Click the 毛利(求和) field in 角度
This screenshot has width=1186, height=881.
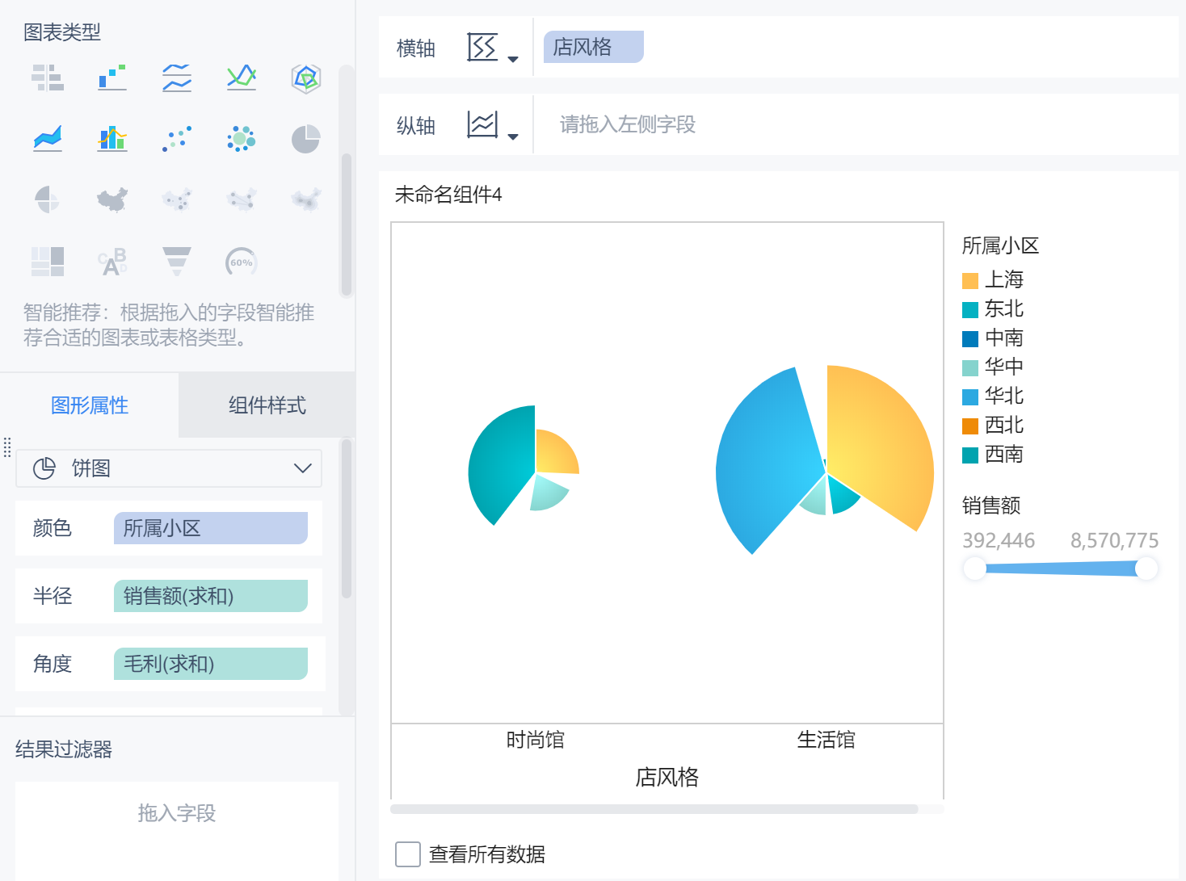[211, 664]
